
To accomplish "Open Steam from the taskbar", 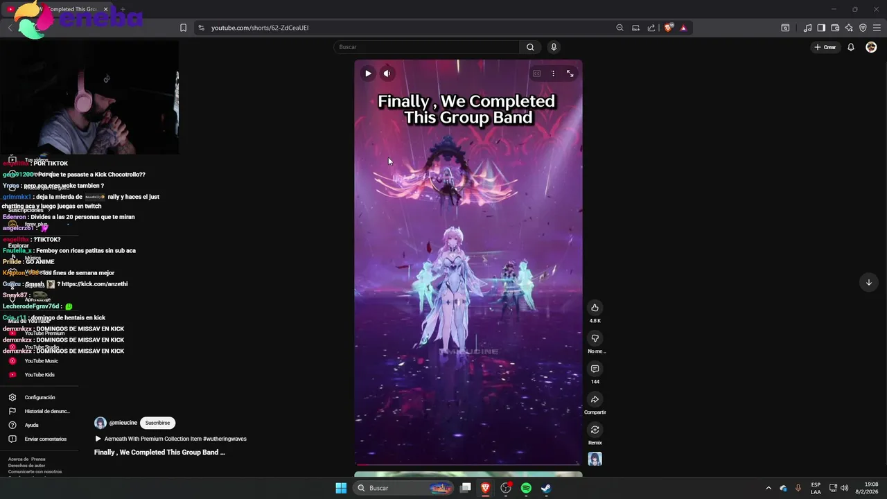I will 546,488.
